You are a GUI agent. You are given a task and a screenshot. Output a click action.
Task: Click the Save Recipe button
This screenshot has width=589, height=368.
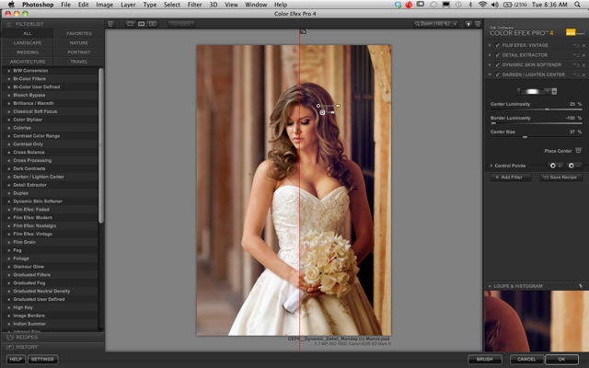click(x=560, y=178)
